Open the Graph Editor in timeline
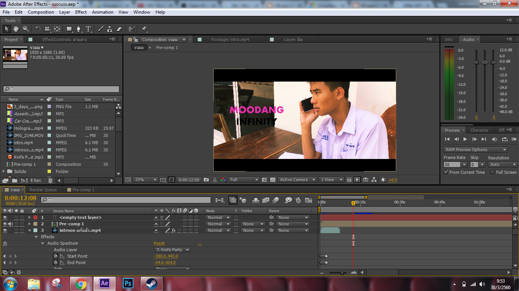 308,200
